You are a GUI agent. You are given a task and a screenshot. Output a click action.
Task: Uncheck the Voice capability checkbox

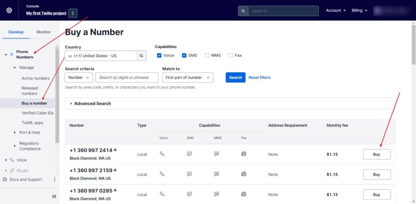(x=159, y=56)
